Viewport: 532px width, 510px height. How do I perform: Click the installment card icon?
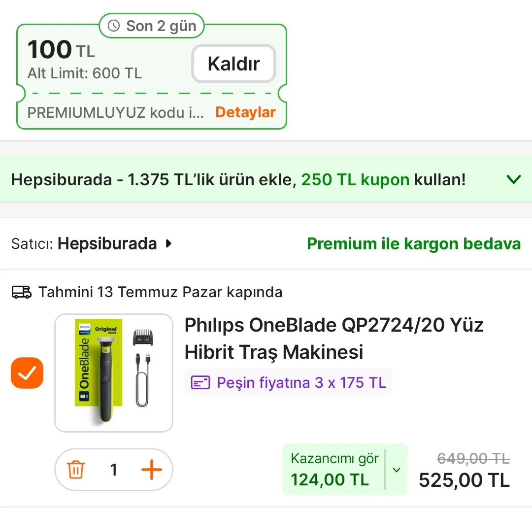[200, 383]
